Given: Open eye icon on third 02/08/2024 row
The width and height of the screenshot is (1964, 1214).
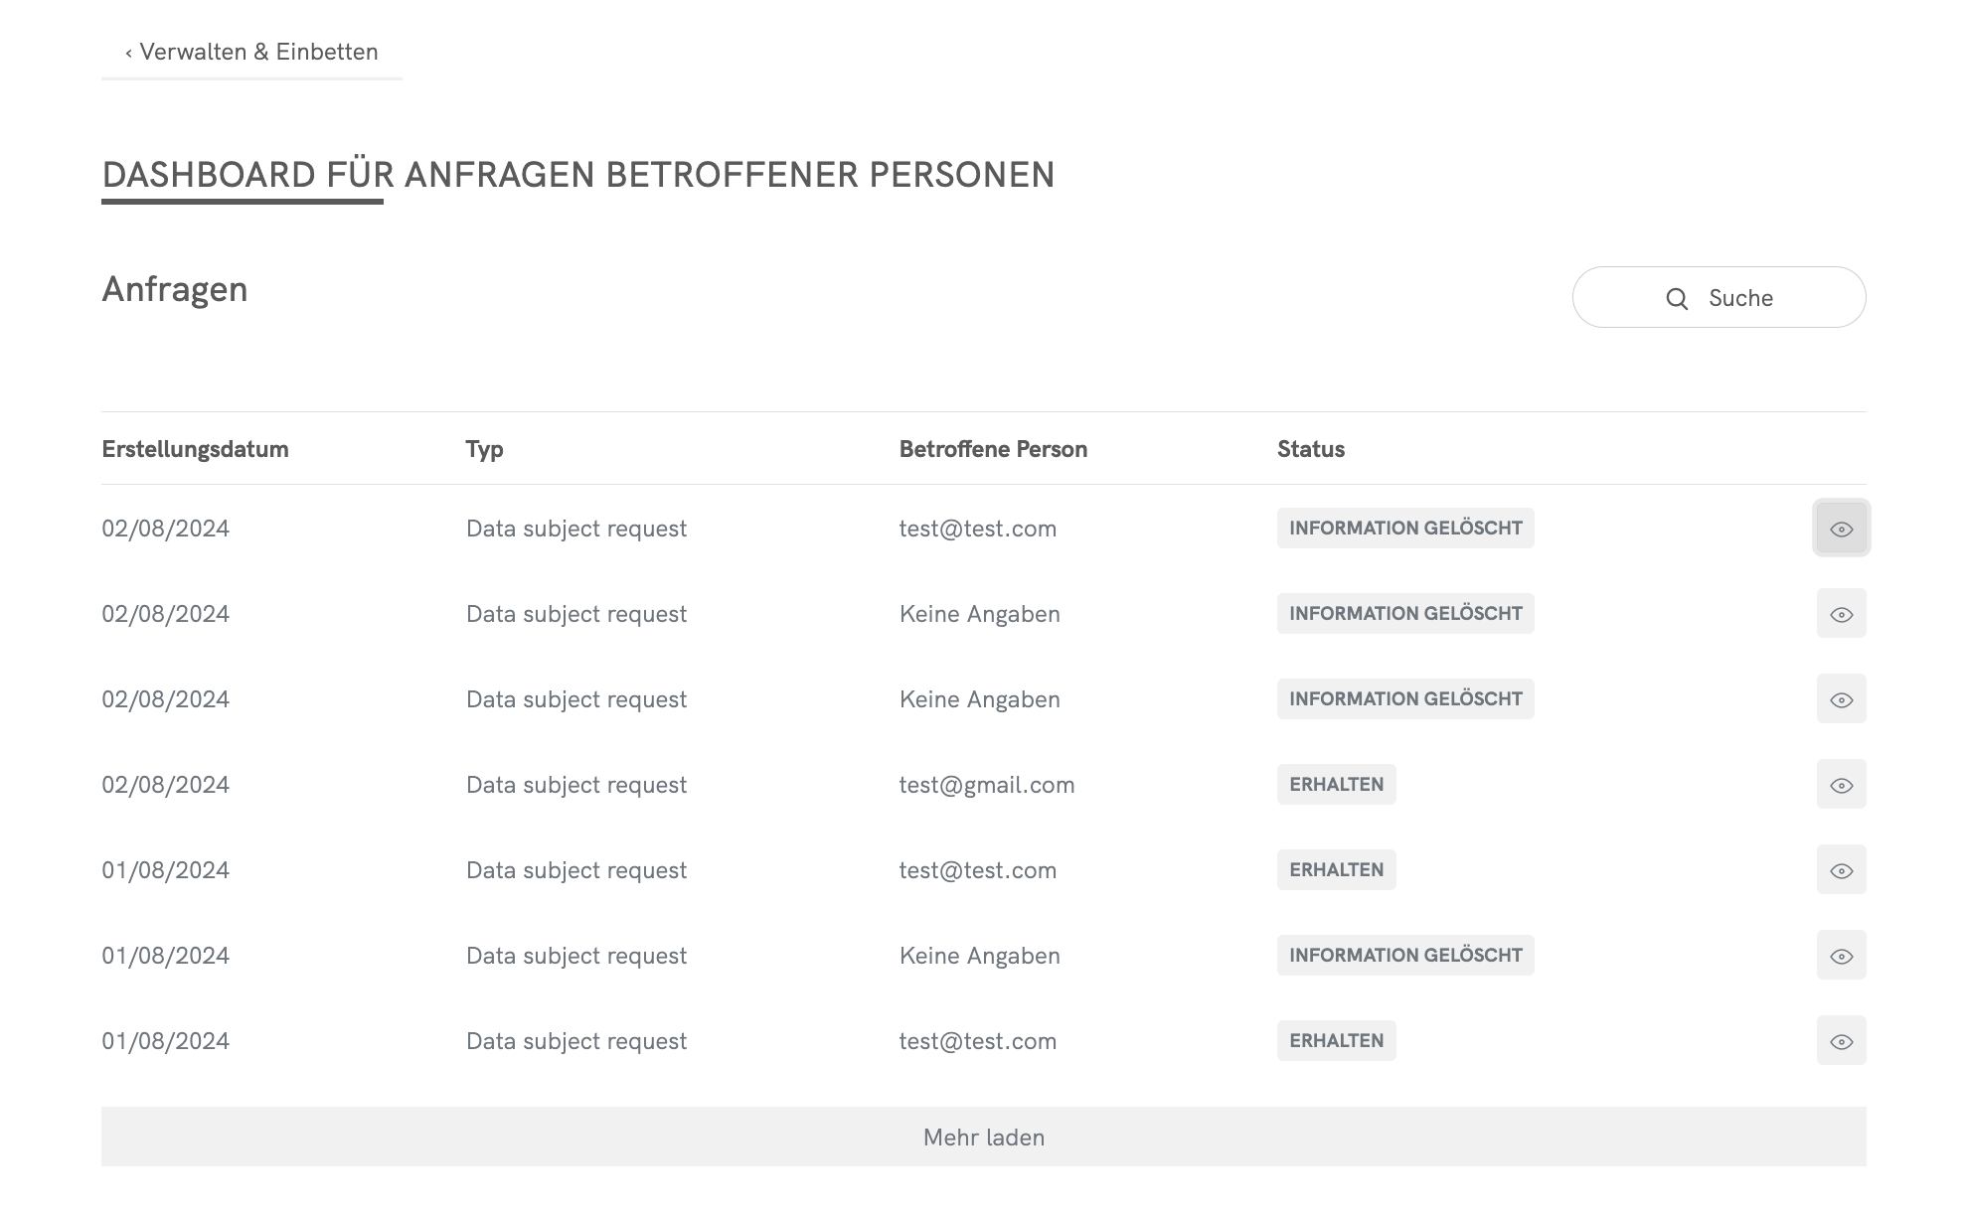Looking at the screenshot, I should coord(1841,699).
